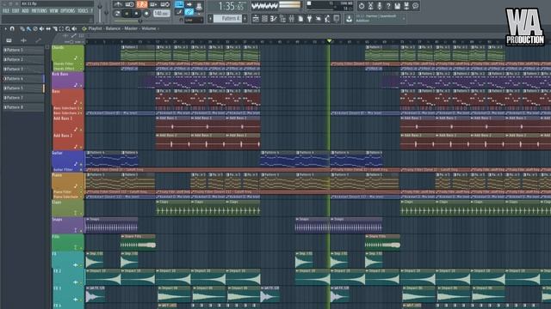Adjust the master pitch slider
The width and height of the screenshot is (551, 309).
pyautogui.click(x=107, y=12)
